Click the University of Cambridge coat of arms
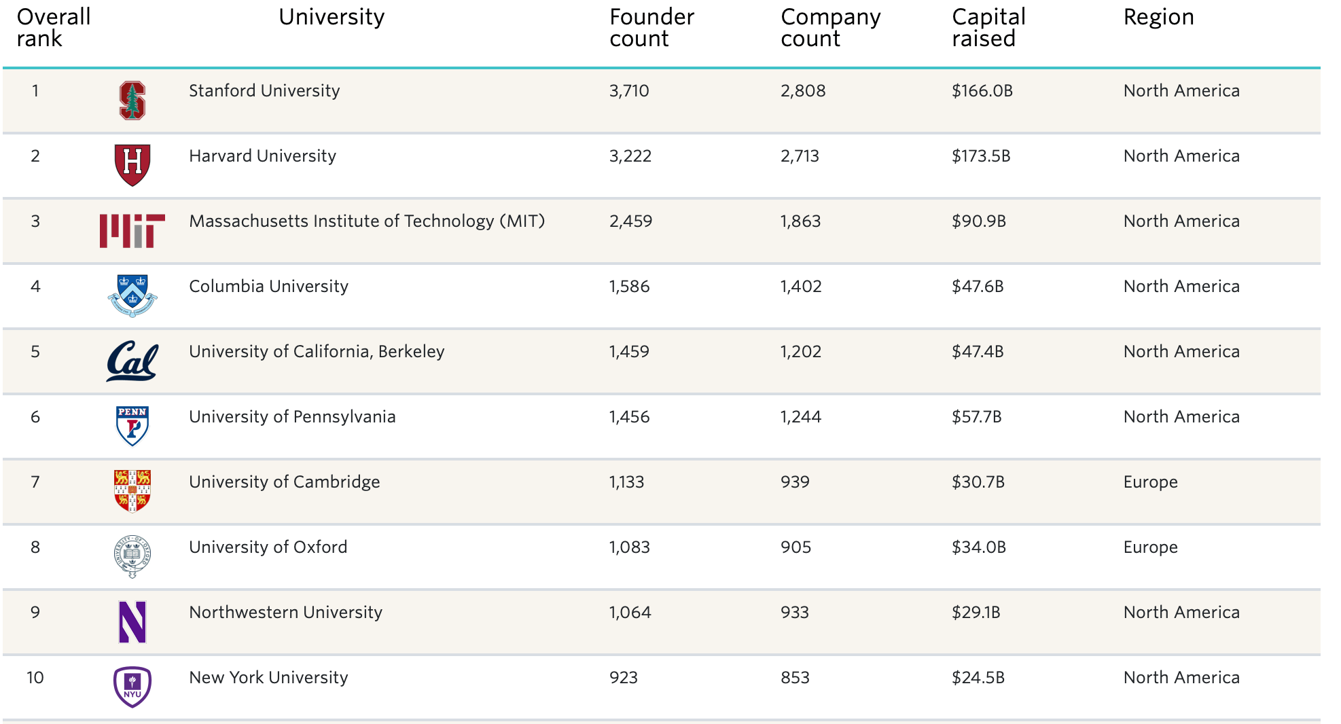 (132, 490)
